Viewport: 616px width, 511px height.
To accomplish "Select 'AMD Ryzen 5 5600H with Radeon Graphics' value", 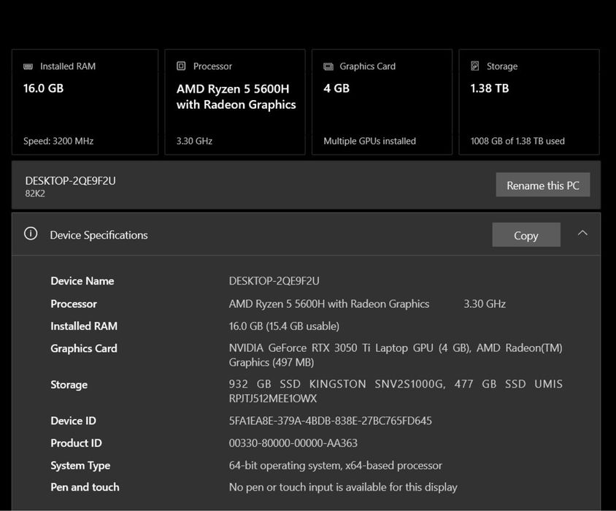I will click(x=329, y=304).
